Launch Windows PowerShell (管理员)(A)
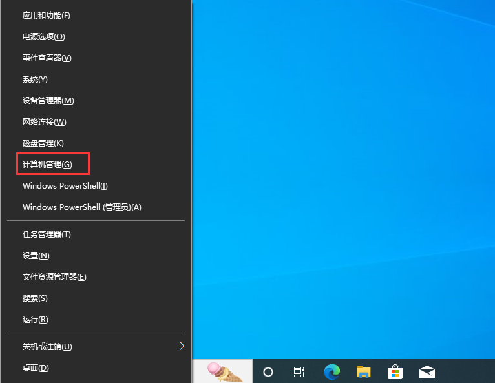 (x=96, y=207)
